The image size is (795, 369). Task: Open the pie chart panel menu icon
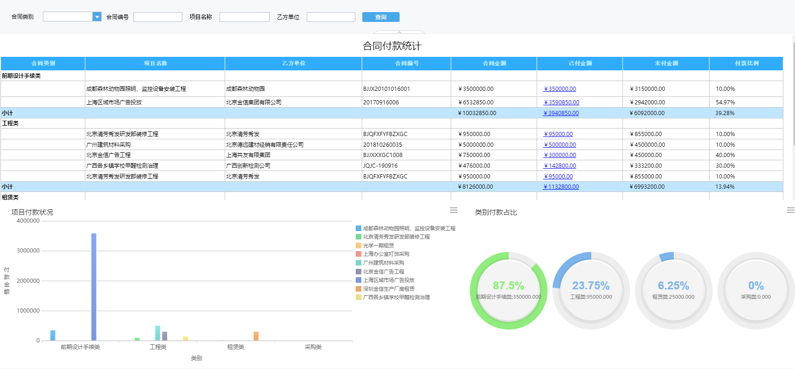click(x=790, y=211)
